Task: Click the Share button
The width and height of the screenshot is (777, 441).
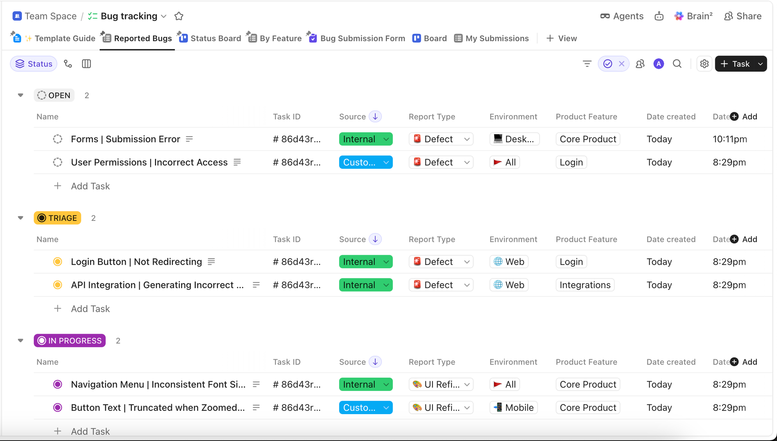Action: point(743,16)
